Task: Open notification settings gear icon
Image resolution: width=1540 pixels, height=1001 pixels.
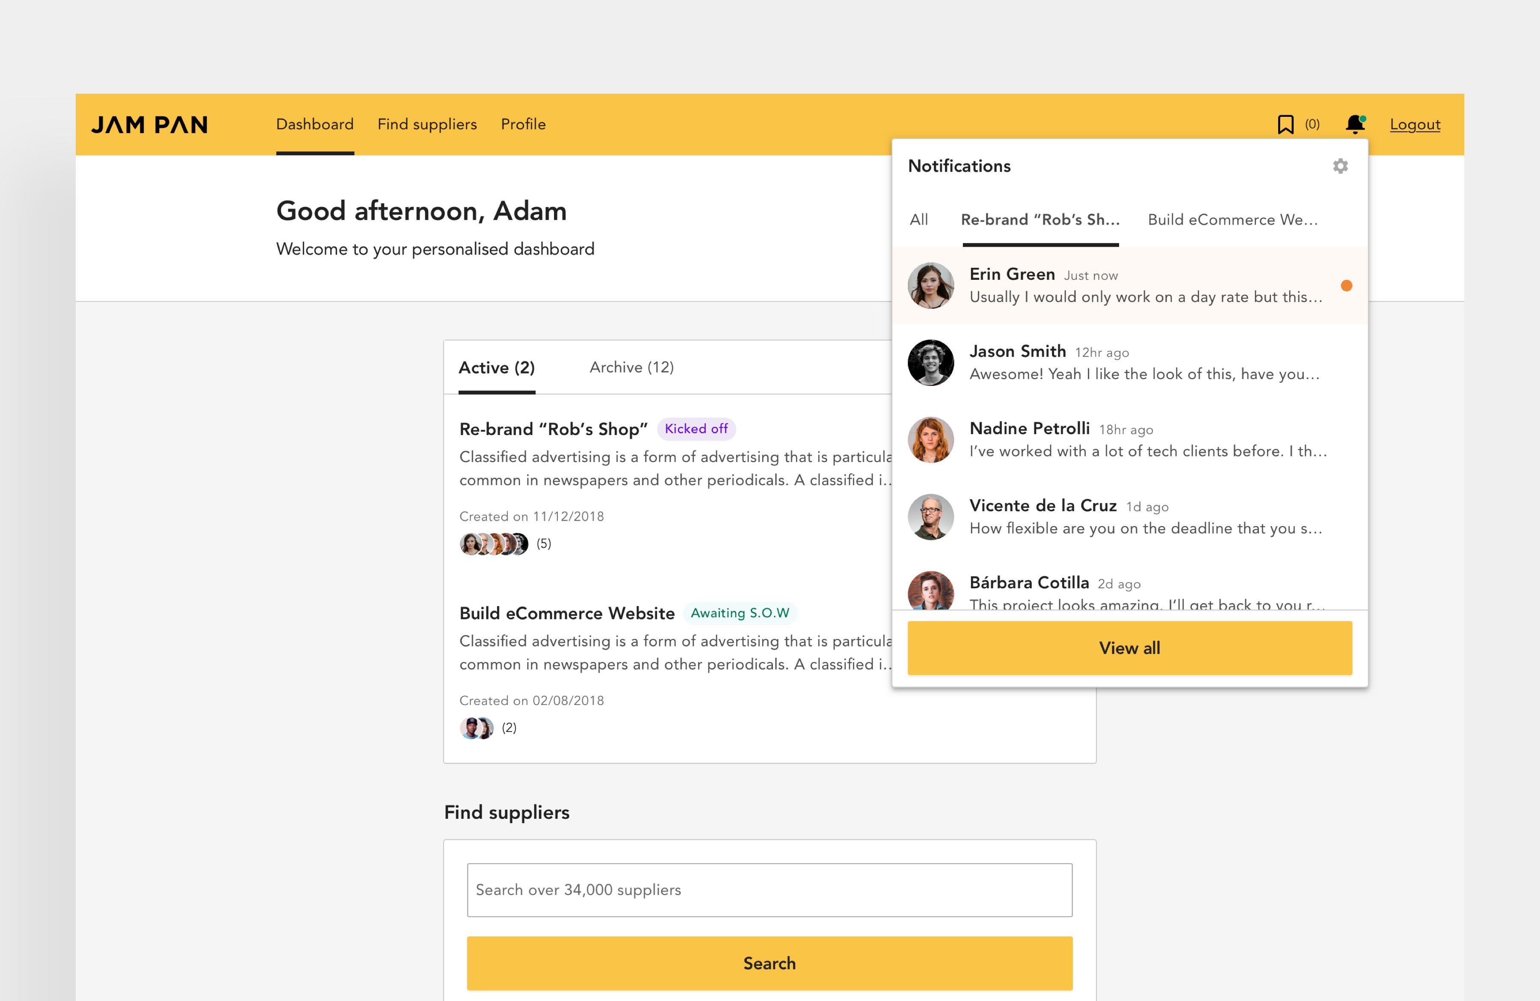Action: [x=1340, y=166]
